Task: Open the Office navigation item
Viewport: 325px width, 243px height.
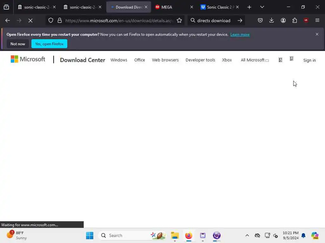Action: 140,60
